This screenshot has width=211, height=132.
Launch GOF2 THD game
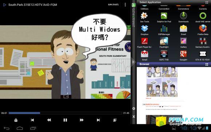[164, 55]
